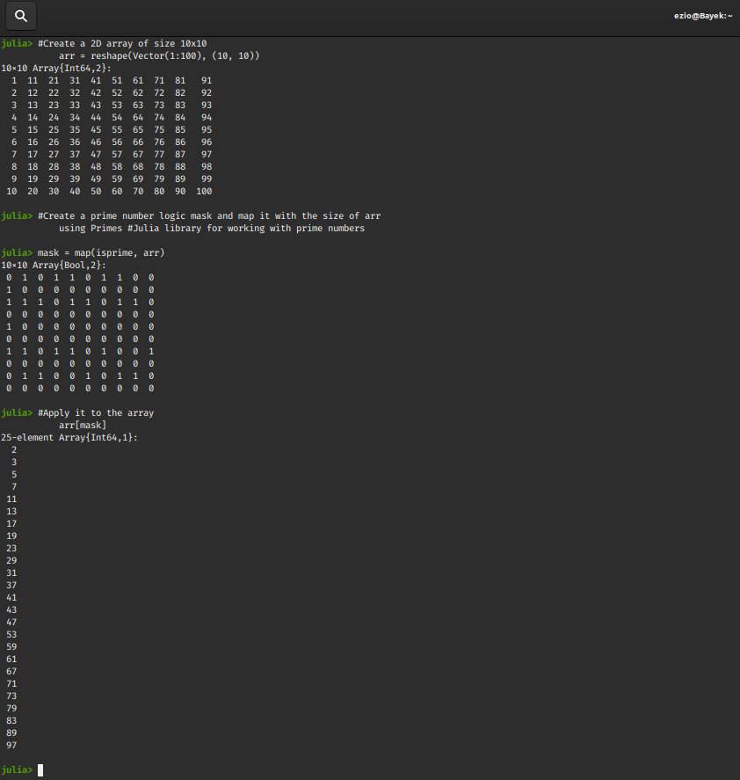
Task: Click the value 91 in the integer array
Action: click(207, 80)
